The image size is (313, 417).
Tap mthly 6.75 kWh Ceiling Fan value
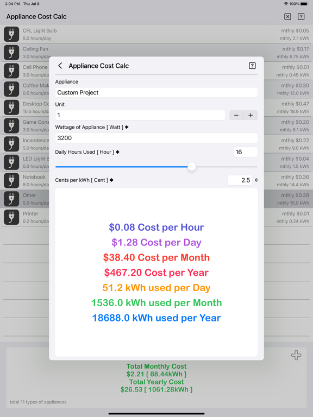pyautogui.click(x=293, y=56)
